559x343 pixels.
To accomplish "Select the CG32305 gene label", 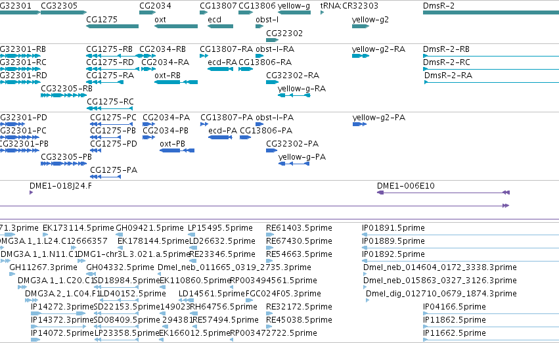I will point(59,6).
